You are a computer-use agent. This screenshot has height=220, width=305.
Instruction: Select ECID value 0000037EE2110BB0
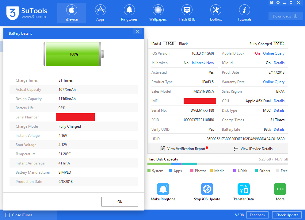(x=199, y=120)
